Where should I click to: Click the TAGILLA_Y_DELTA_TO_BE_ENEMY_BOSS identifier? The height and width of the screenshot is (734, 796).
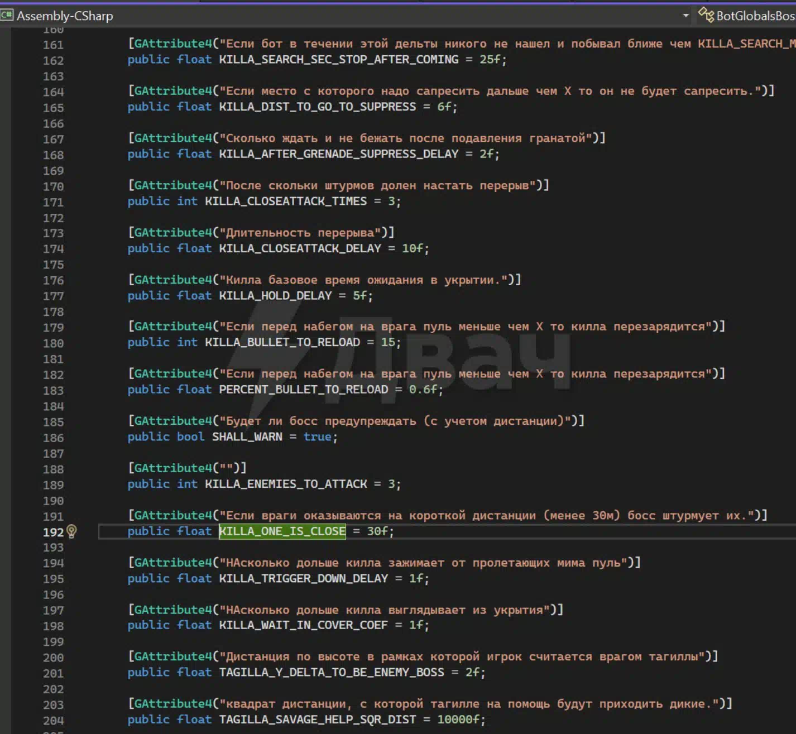click(x=331, y=673)
